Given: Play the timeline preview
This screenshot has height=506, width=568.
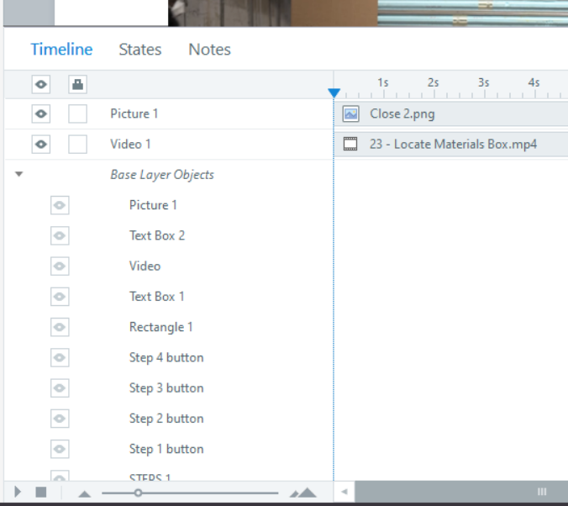Looking at the screenshot, I should (x=18, y=492).
